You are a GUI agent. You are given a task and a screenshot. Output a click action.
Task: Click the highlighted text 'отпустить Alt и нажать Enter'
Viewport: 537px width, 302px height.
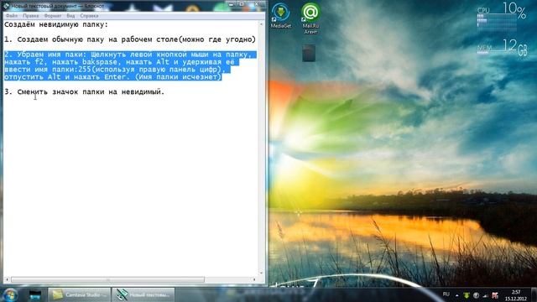tap(67, 77)
